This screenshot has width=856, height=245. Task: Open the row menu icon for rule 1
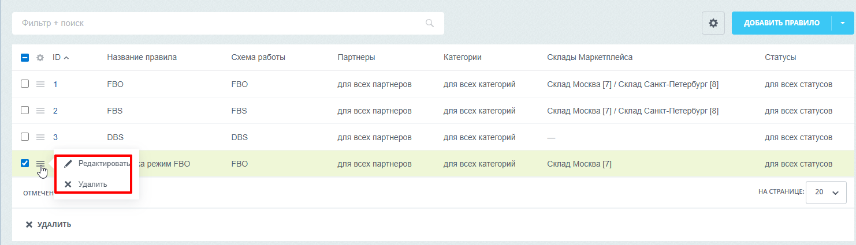click(x=40, y=84)
